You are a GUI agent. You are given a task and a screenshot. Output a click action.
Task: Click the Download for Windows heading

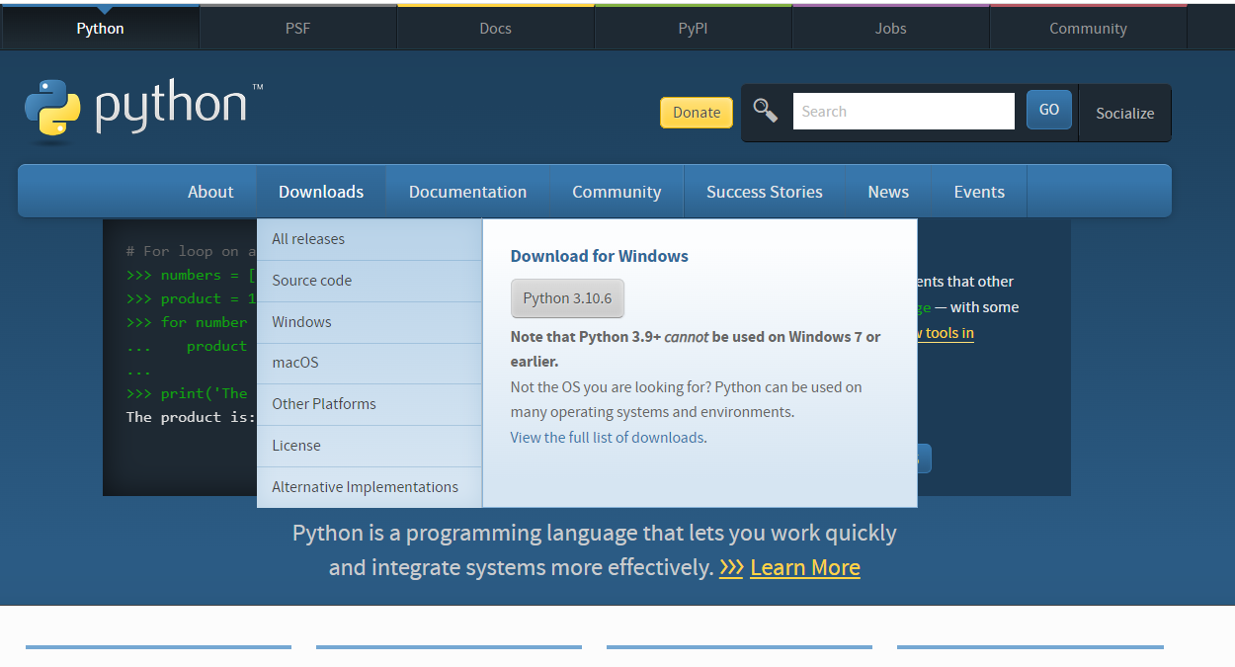(599, 256)
